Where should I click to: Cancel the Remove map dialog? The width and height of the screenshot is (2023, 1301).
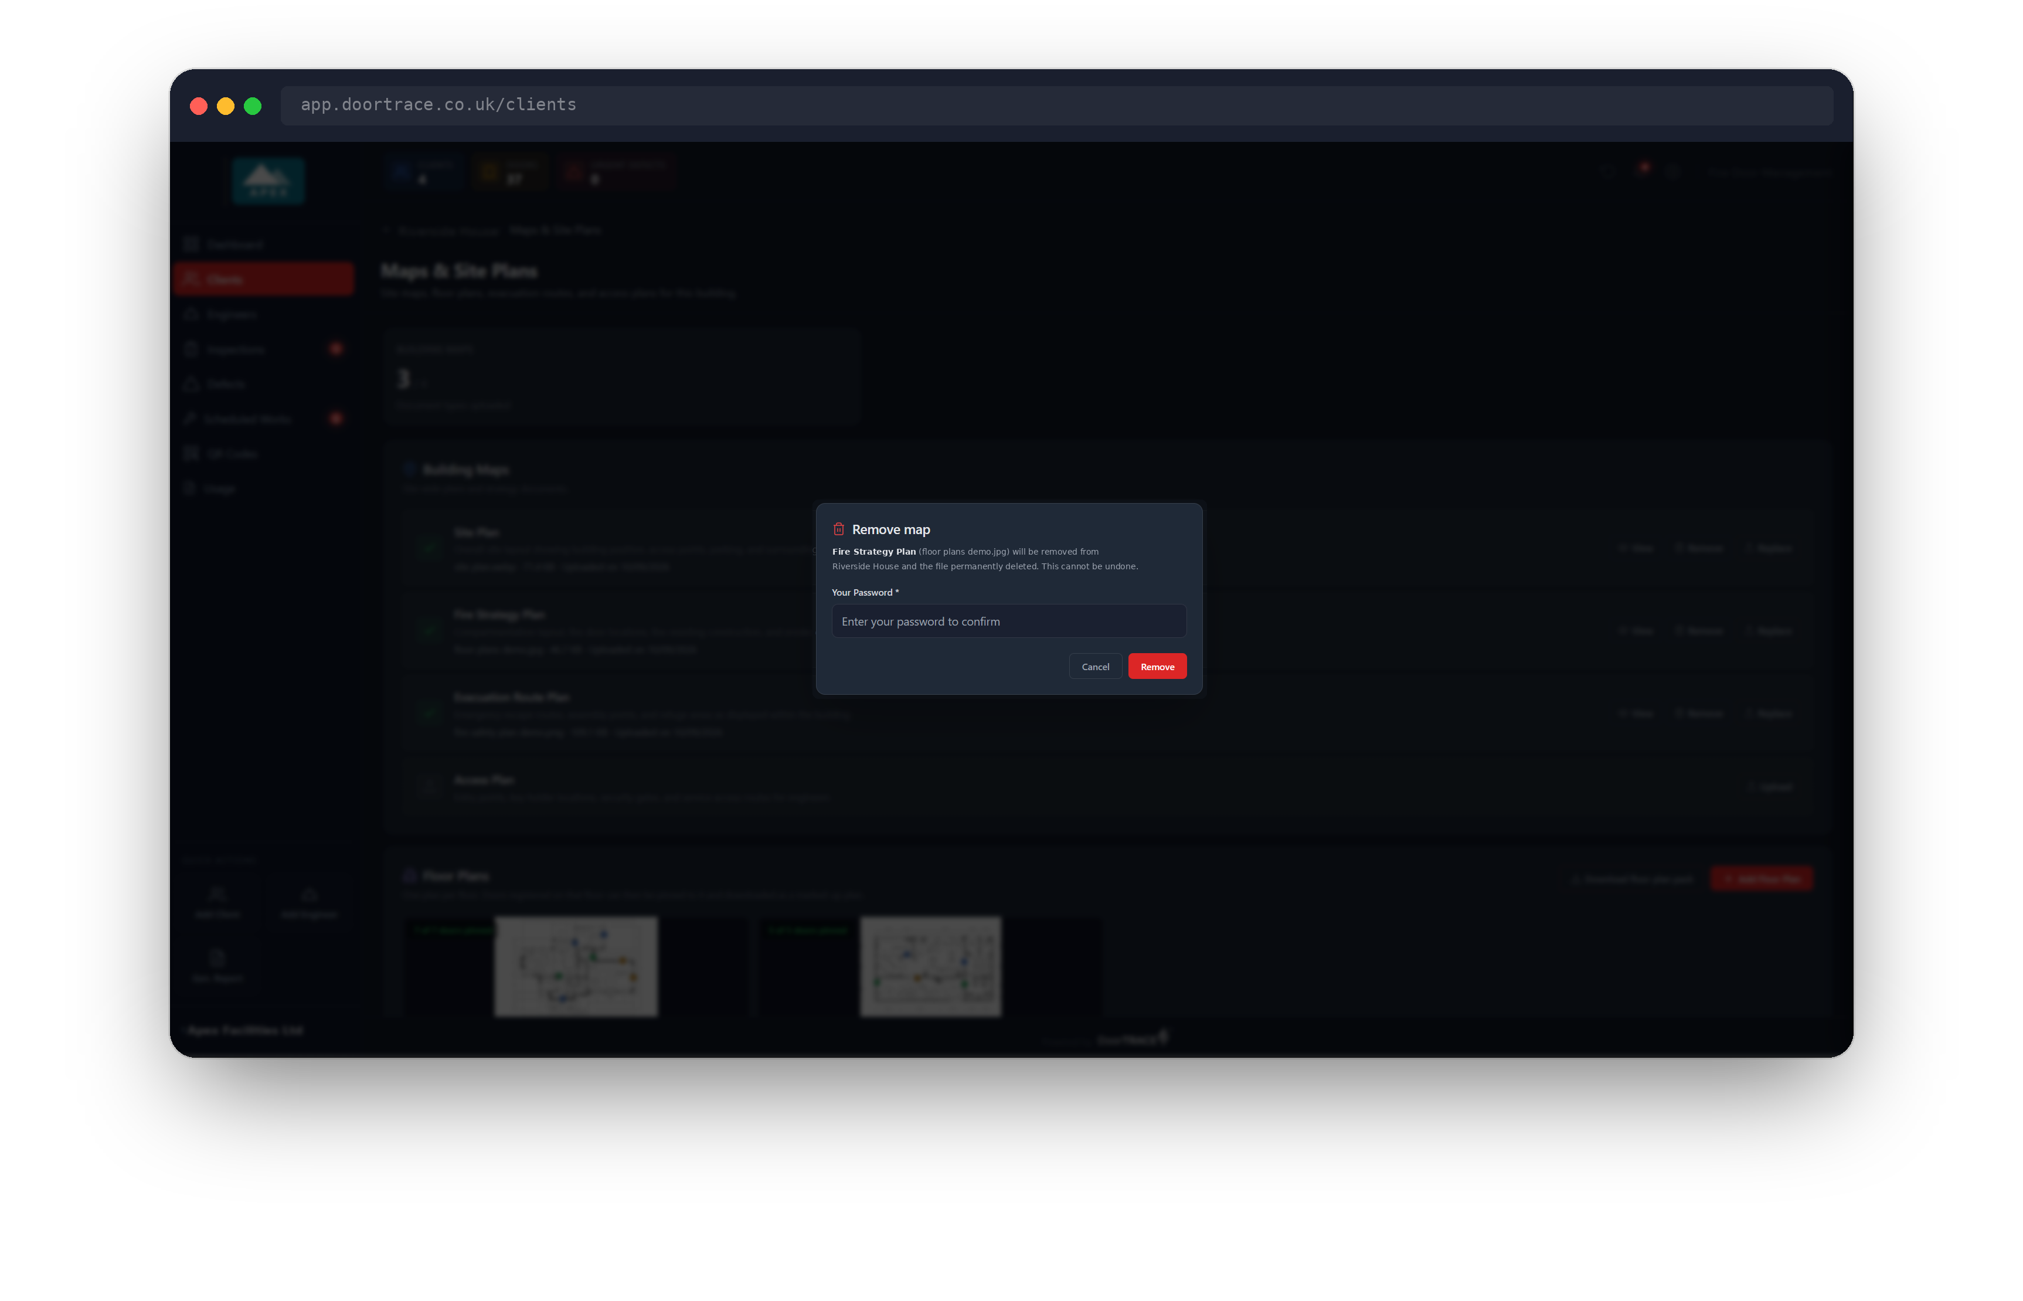(x=1094, y=667)
